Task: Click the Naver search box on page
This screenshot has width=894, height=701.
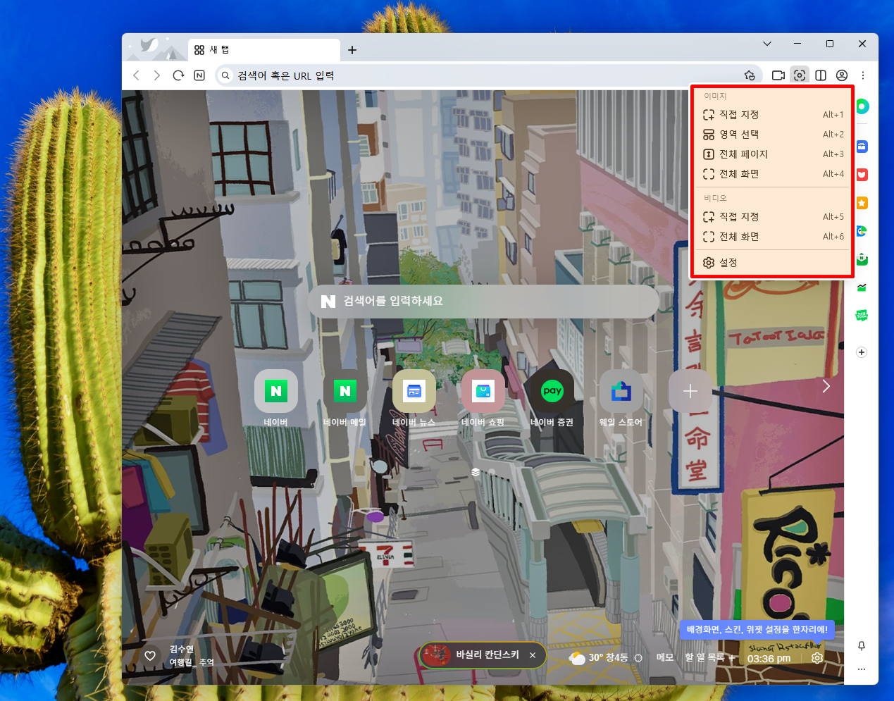Action: 483,301
